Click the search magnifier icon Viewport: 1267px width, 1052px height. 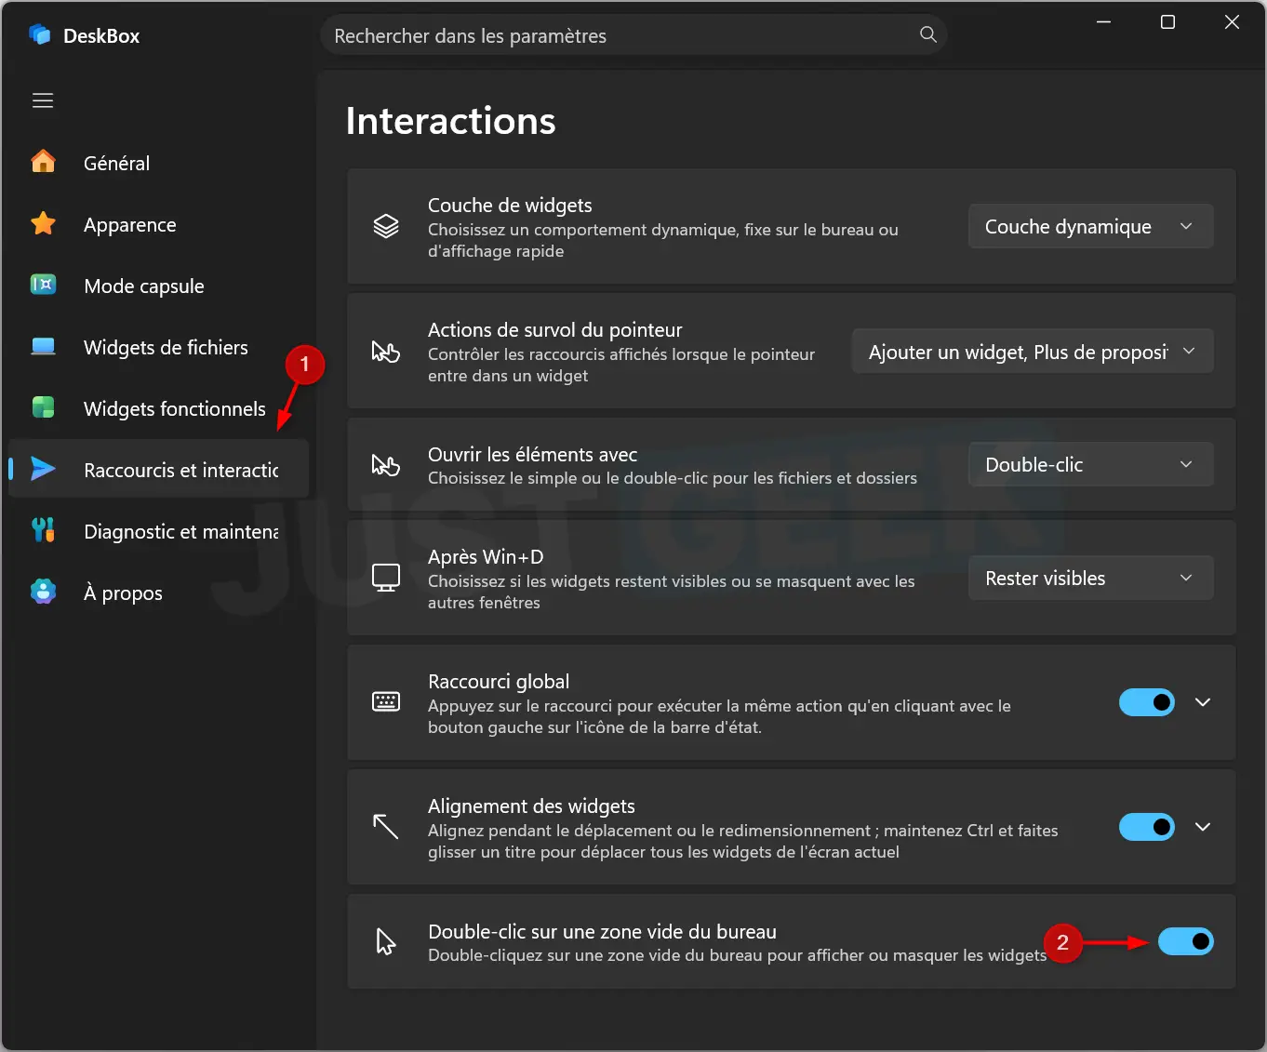pos(927,34)
